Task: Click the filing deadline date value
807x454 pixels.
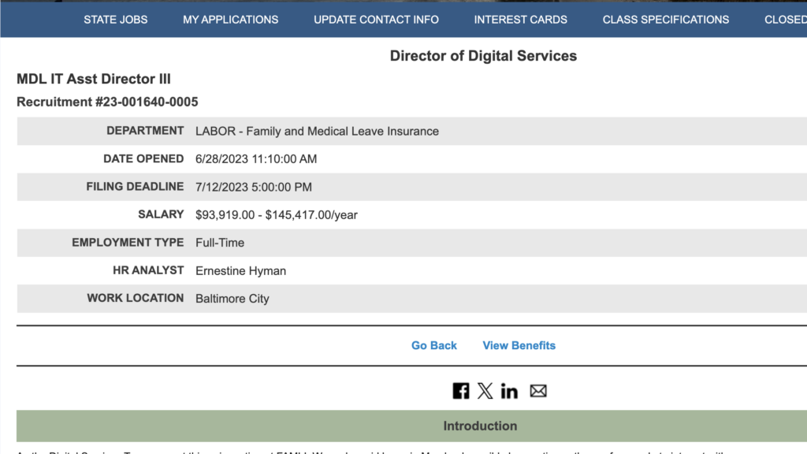Action: (254, 187)
